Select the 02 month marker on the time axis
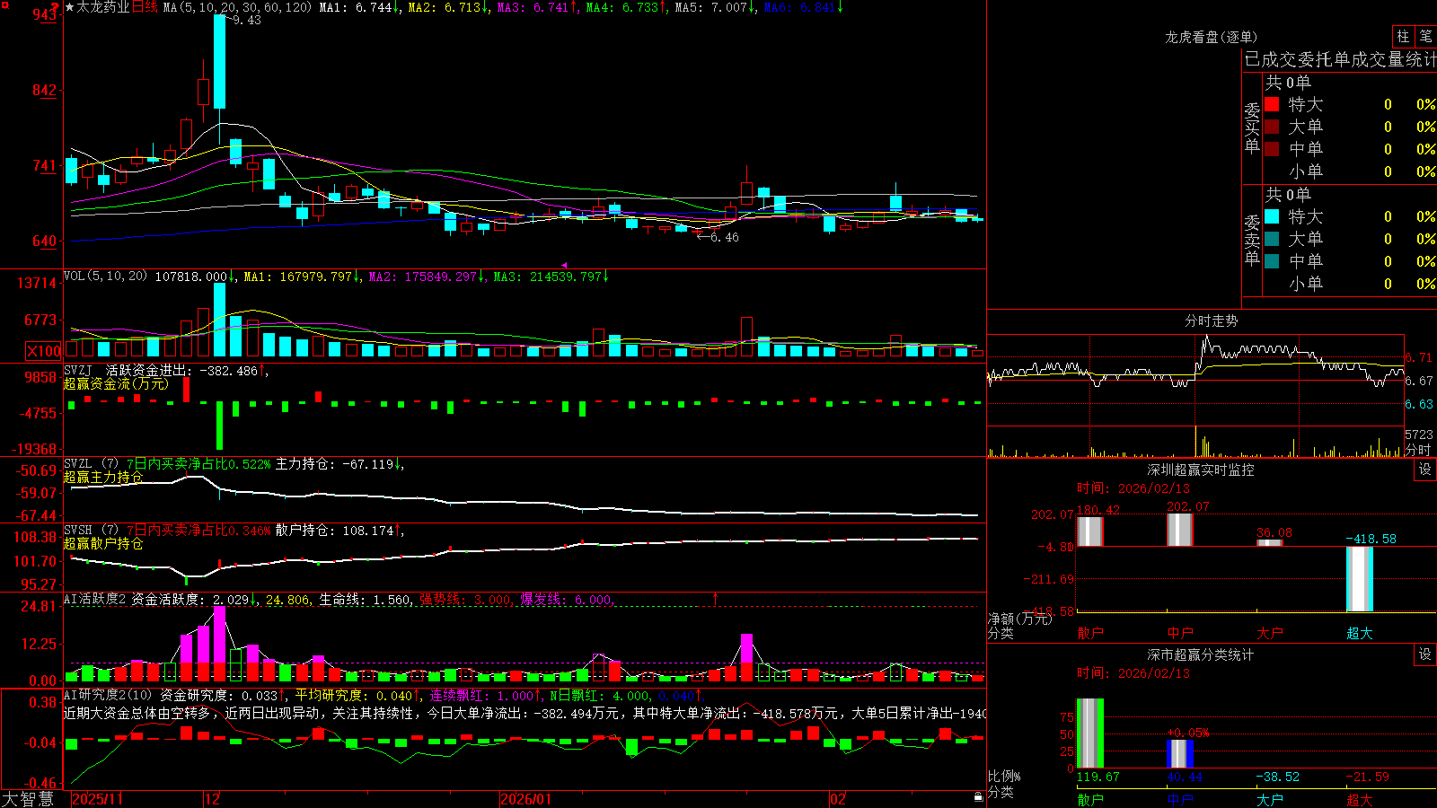This screenshot has height=808, width=1437. 838,799
